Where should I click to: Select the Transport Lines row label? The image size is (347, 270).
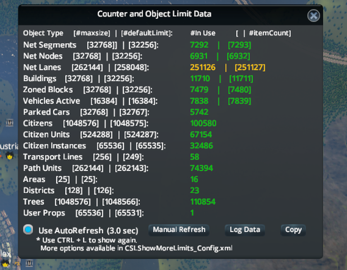[x=53, y=157]
